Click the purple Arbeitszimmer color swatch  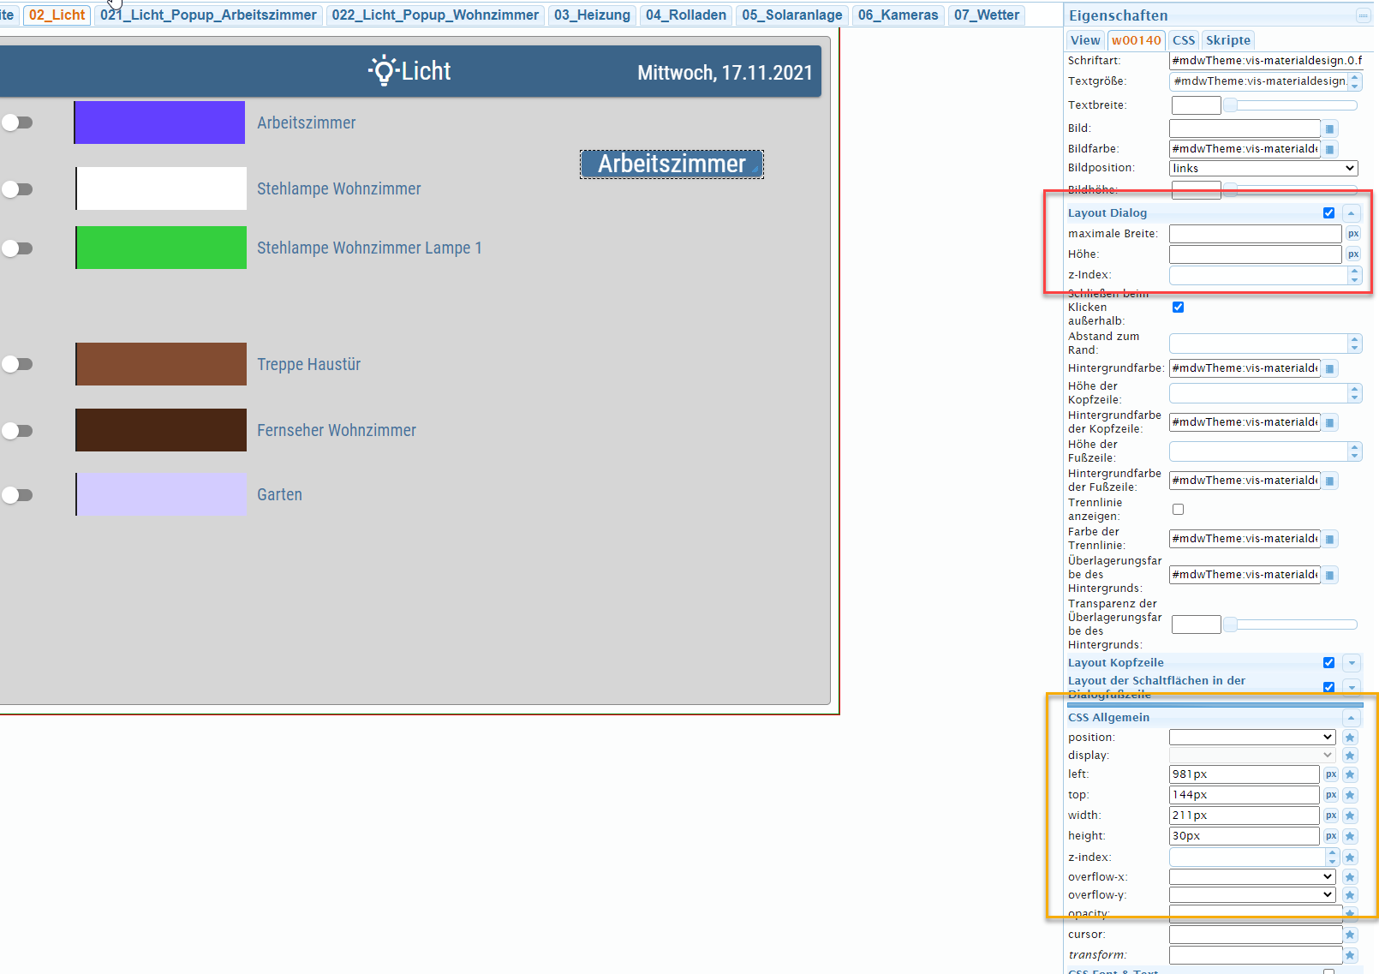(160, 122)
